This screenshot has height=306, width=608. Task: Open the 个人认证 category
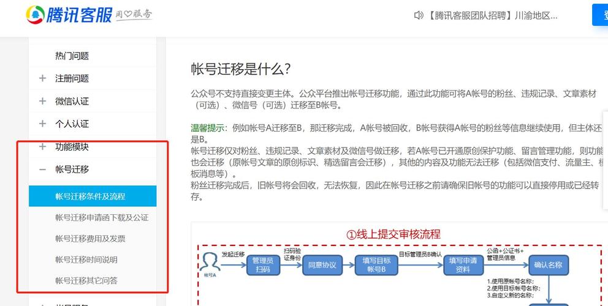click(72, 124)
